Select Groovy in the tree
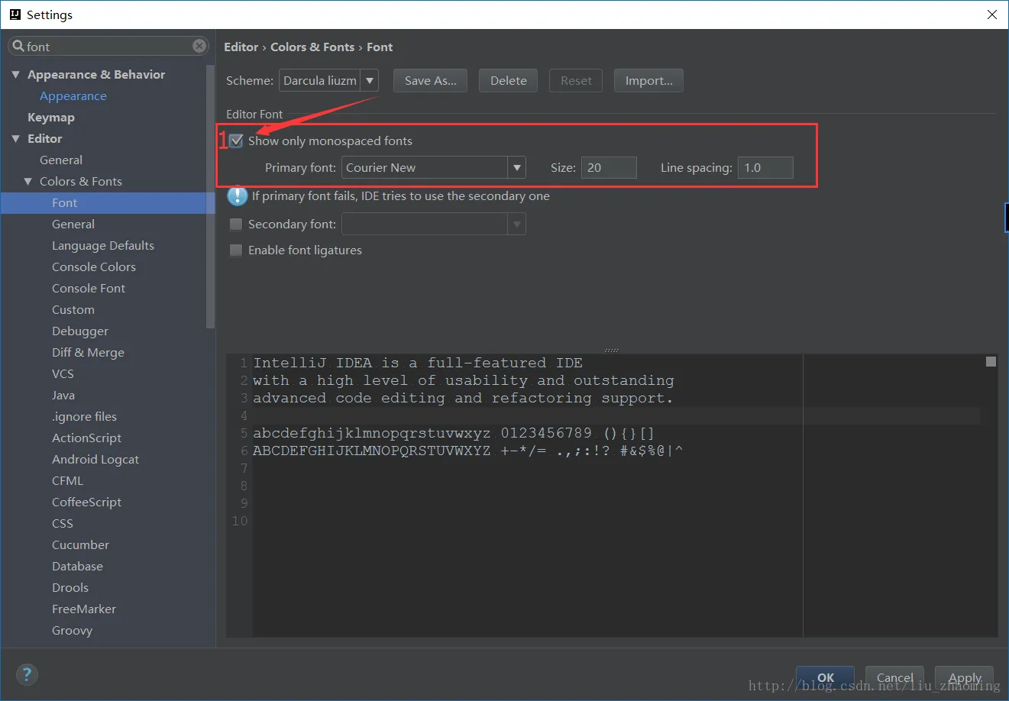Screen dimensions: 1009x701 click(x=72, y=630)
